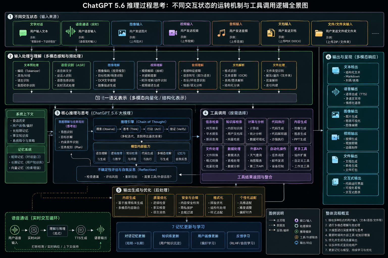Click the 知识检索与问答 capability box
388x258 pixels.
click(x=132, y=156)
